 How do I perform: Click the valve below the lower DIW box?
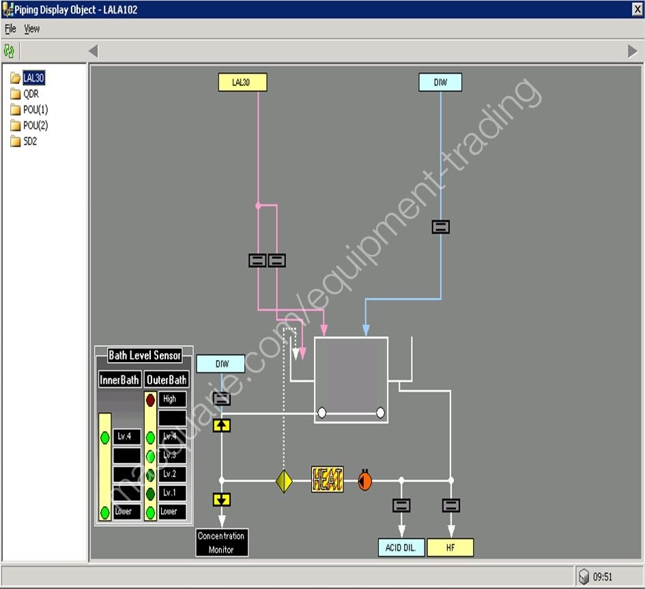click(x=222, y=398)
